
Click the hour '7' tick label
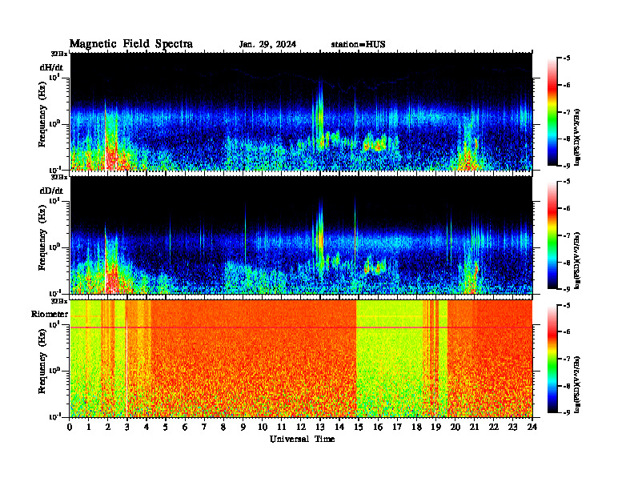205,427
